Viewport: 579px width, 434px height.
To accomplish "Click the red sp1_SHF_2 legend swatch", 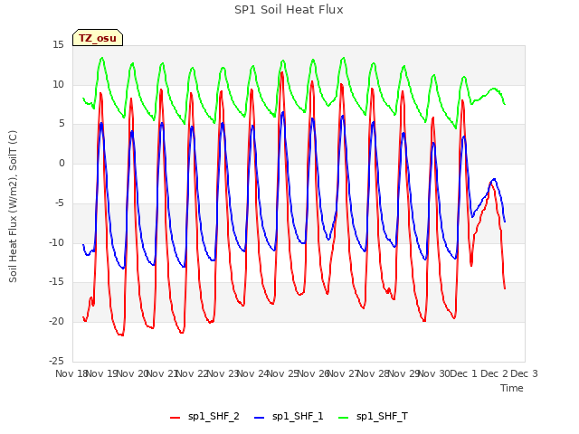I will [x=175, y=418].
